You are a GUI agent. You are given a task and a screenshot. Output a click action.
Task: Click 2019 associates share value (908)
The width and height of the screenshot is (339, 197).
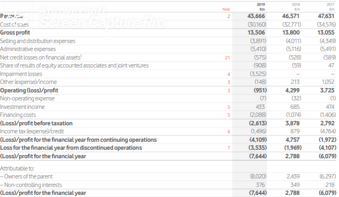pyautogui.click(x=260, y=65)
